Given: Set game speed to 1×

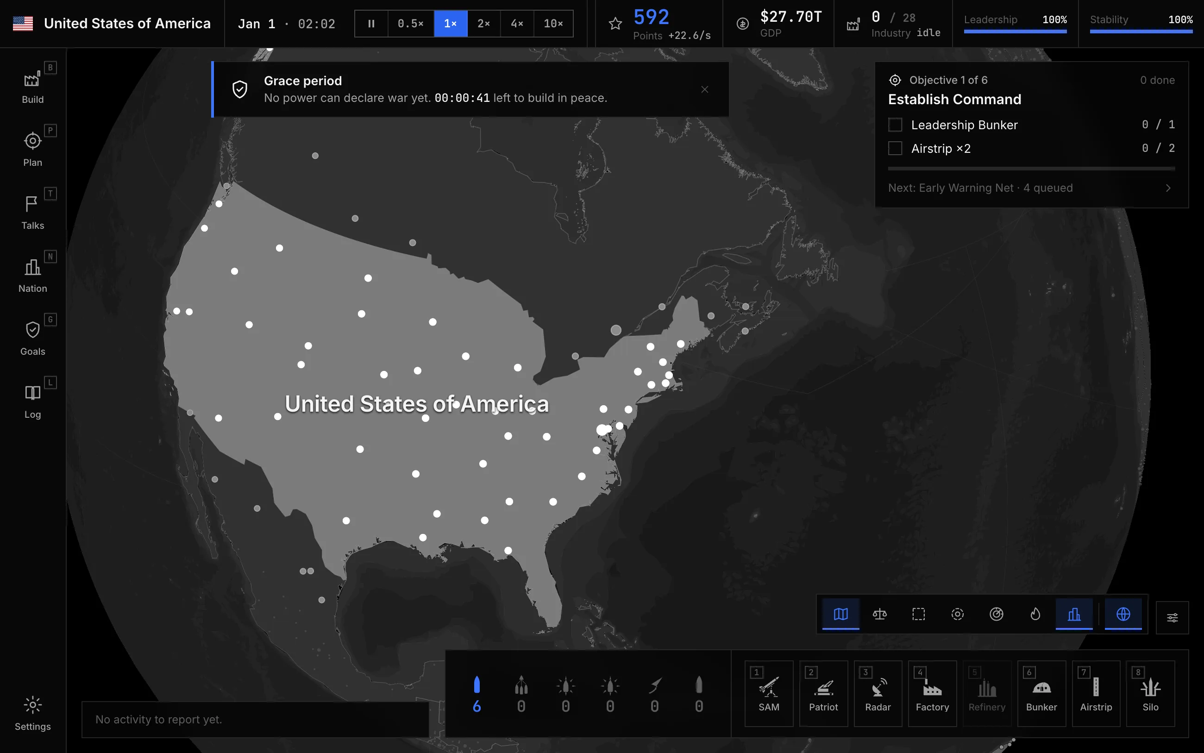Looking at the screenshot, I should click(x=451, y=24).
